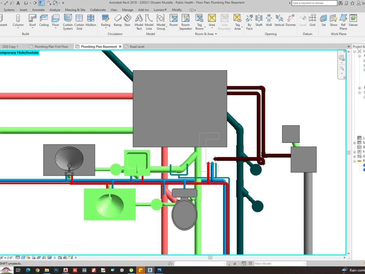The image size is (365, 274).
Task: Click the Curtain Grid tool
Action: click(x=79, y=22)
